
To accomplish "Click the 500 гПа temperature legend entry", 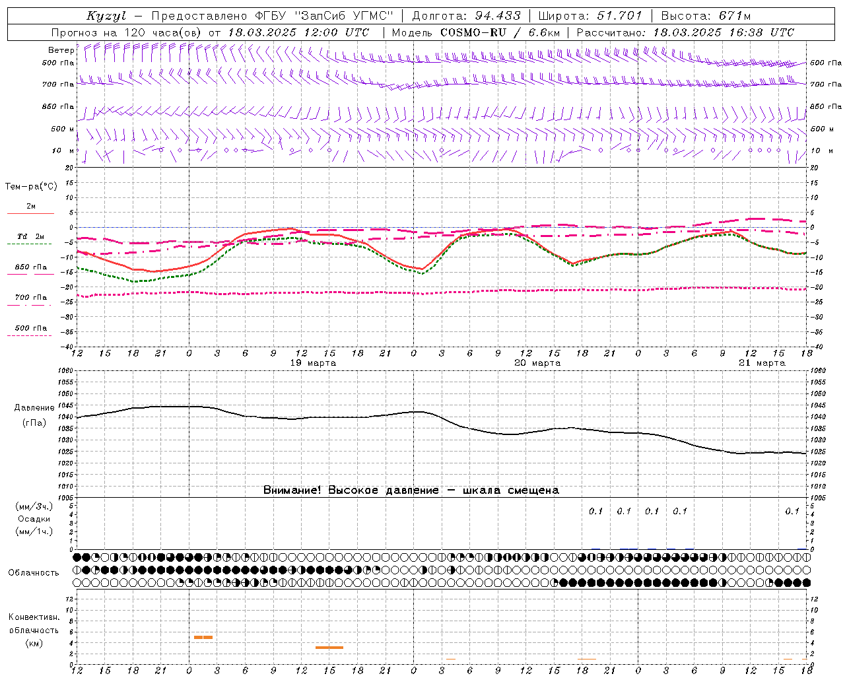I will point(31,328).
